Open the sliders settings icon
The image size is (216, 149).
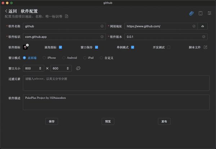tap(210, 14)
